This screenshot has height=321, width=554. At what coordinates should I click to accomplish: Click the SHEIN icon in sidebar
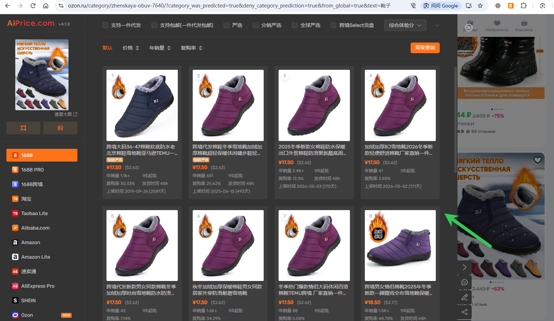point(15,300)
